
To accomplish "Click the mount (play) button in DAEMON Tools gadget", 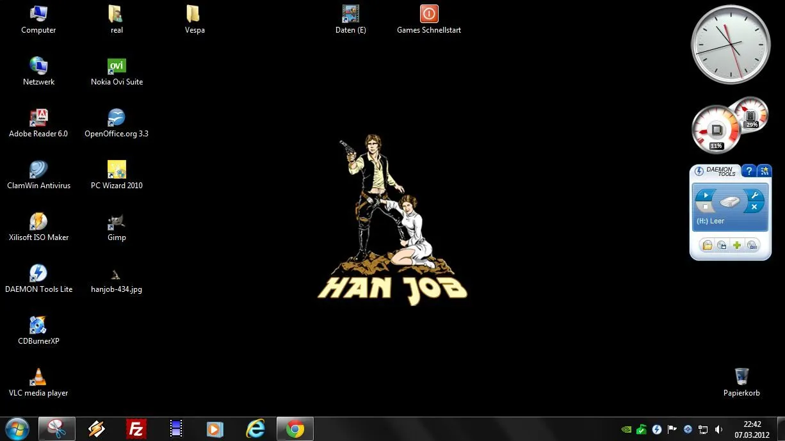I will pyautogui.click(x=706, y=195).
